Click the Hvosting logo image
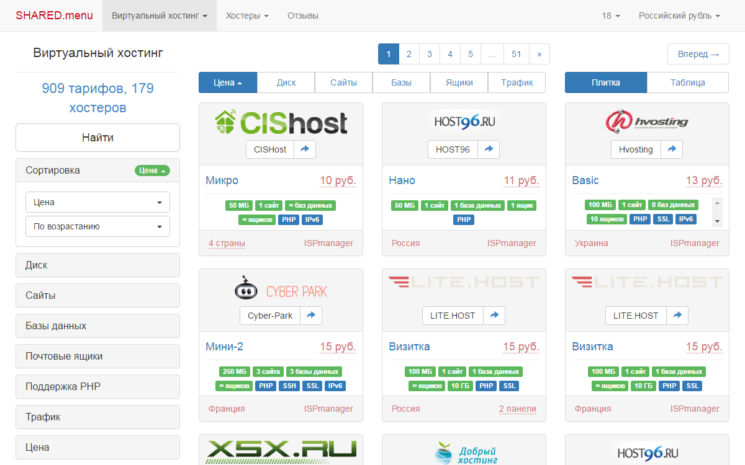 coord(647,122)
